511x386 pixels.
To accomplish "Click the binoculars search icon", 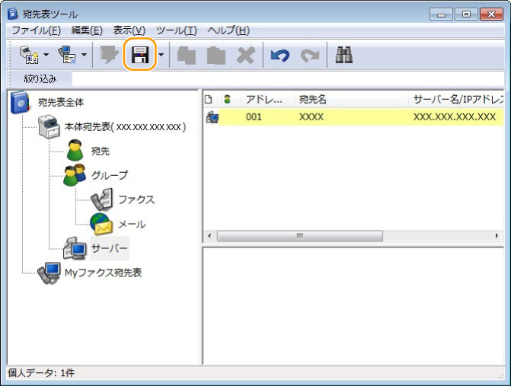I will 343,55.
